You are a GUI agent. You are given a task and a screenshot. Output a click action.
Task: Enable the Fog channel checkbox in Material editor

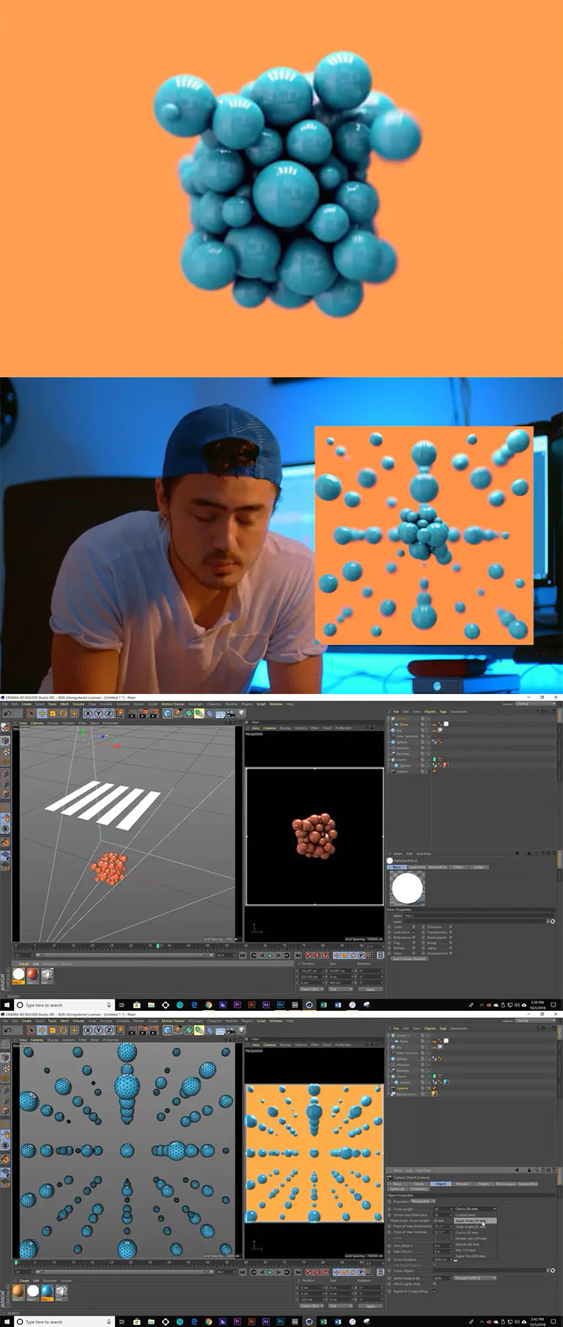(414, 943)
